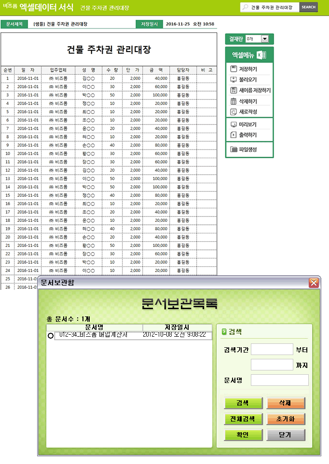Image resolution: width=329 pixels, height=464 pixels.
Task: Click the 문서명 column header in list
Action: pyautogui.click(x=95, y=328)
